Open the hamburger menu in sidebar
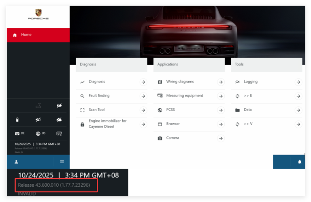Image resolution: width=311 pixels, height=202 pixels. [x=62, y=162]
